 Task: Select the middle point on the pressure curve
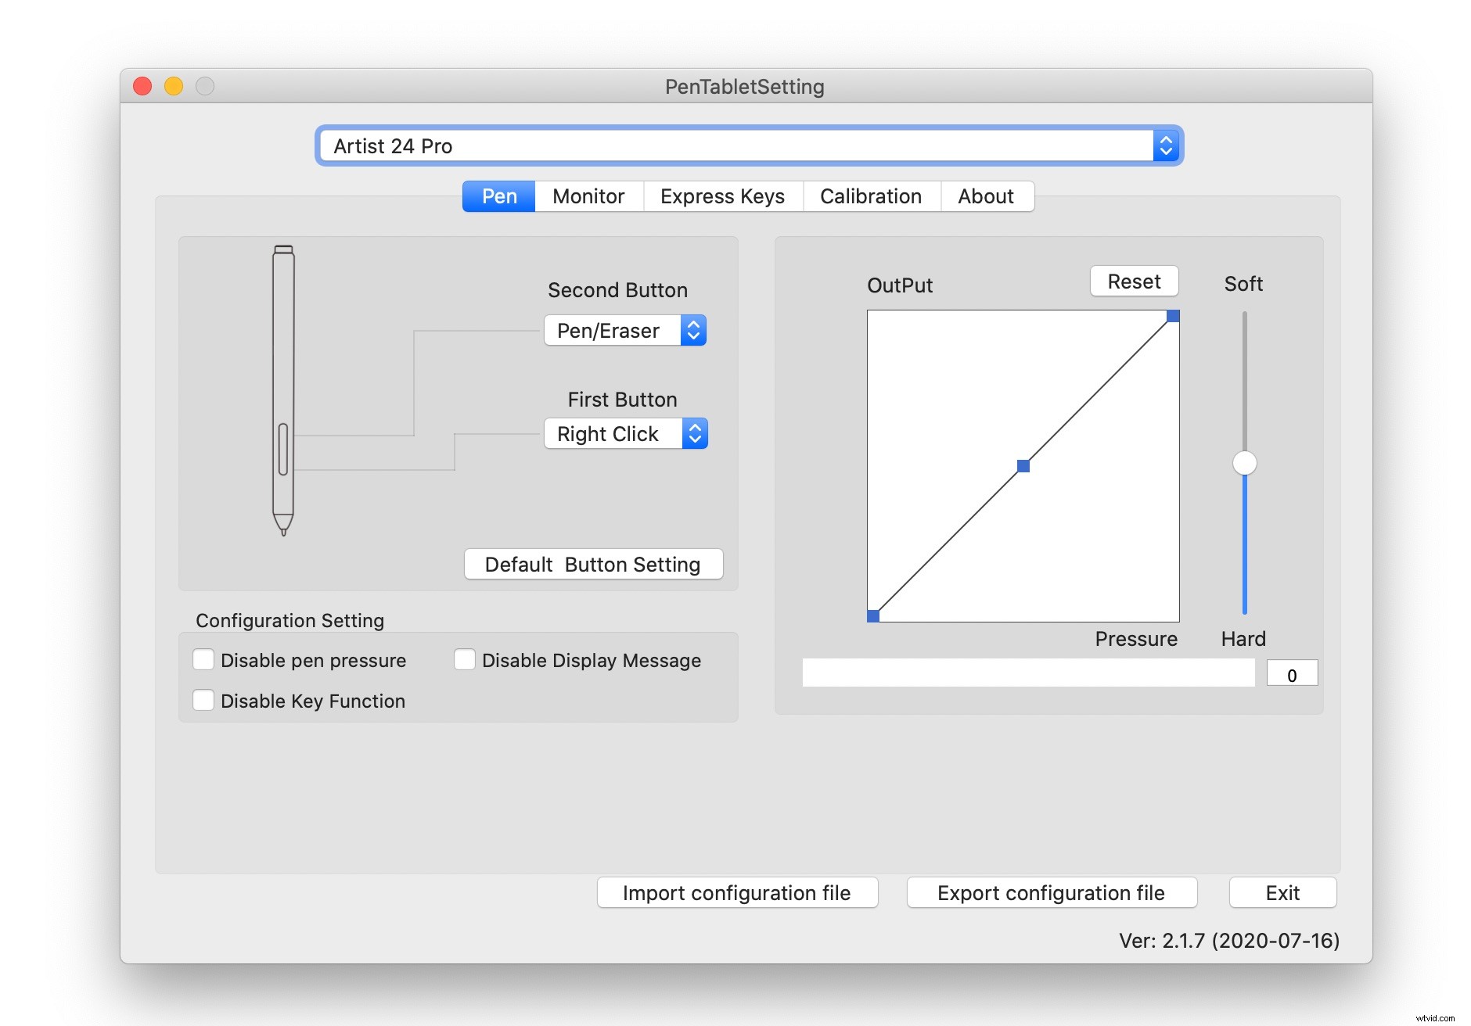1023,465
